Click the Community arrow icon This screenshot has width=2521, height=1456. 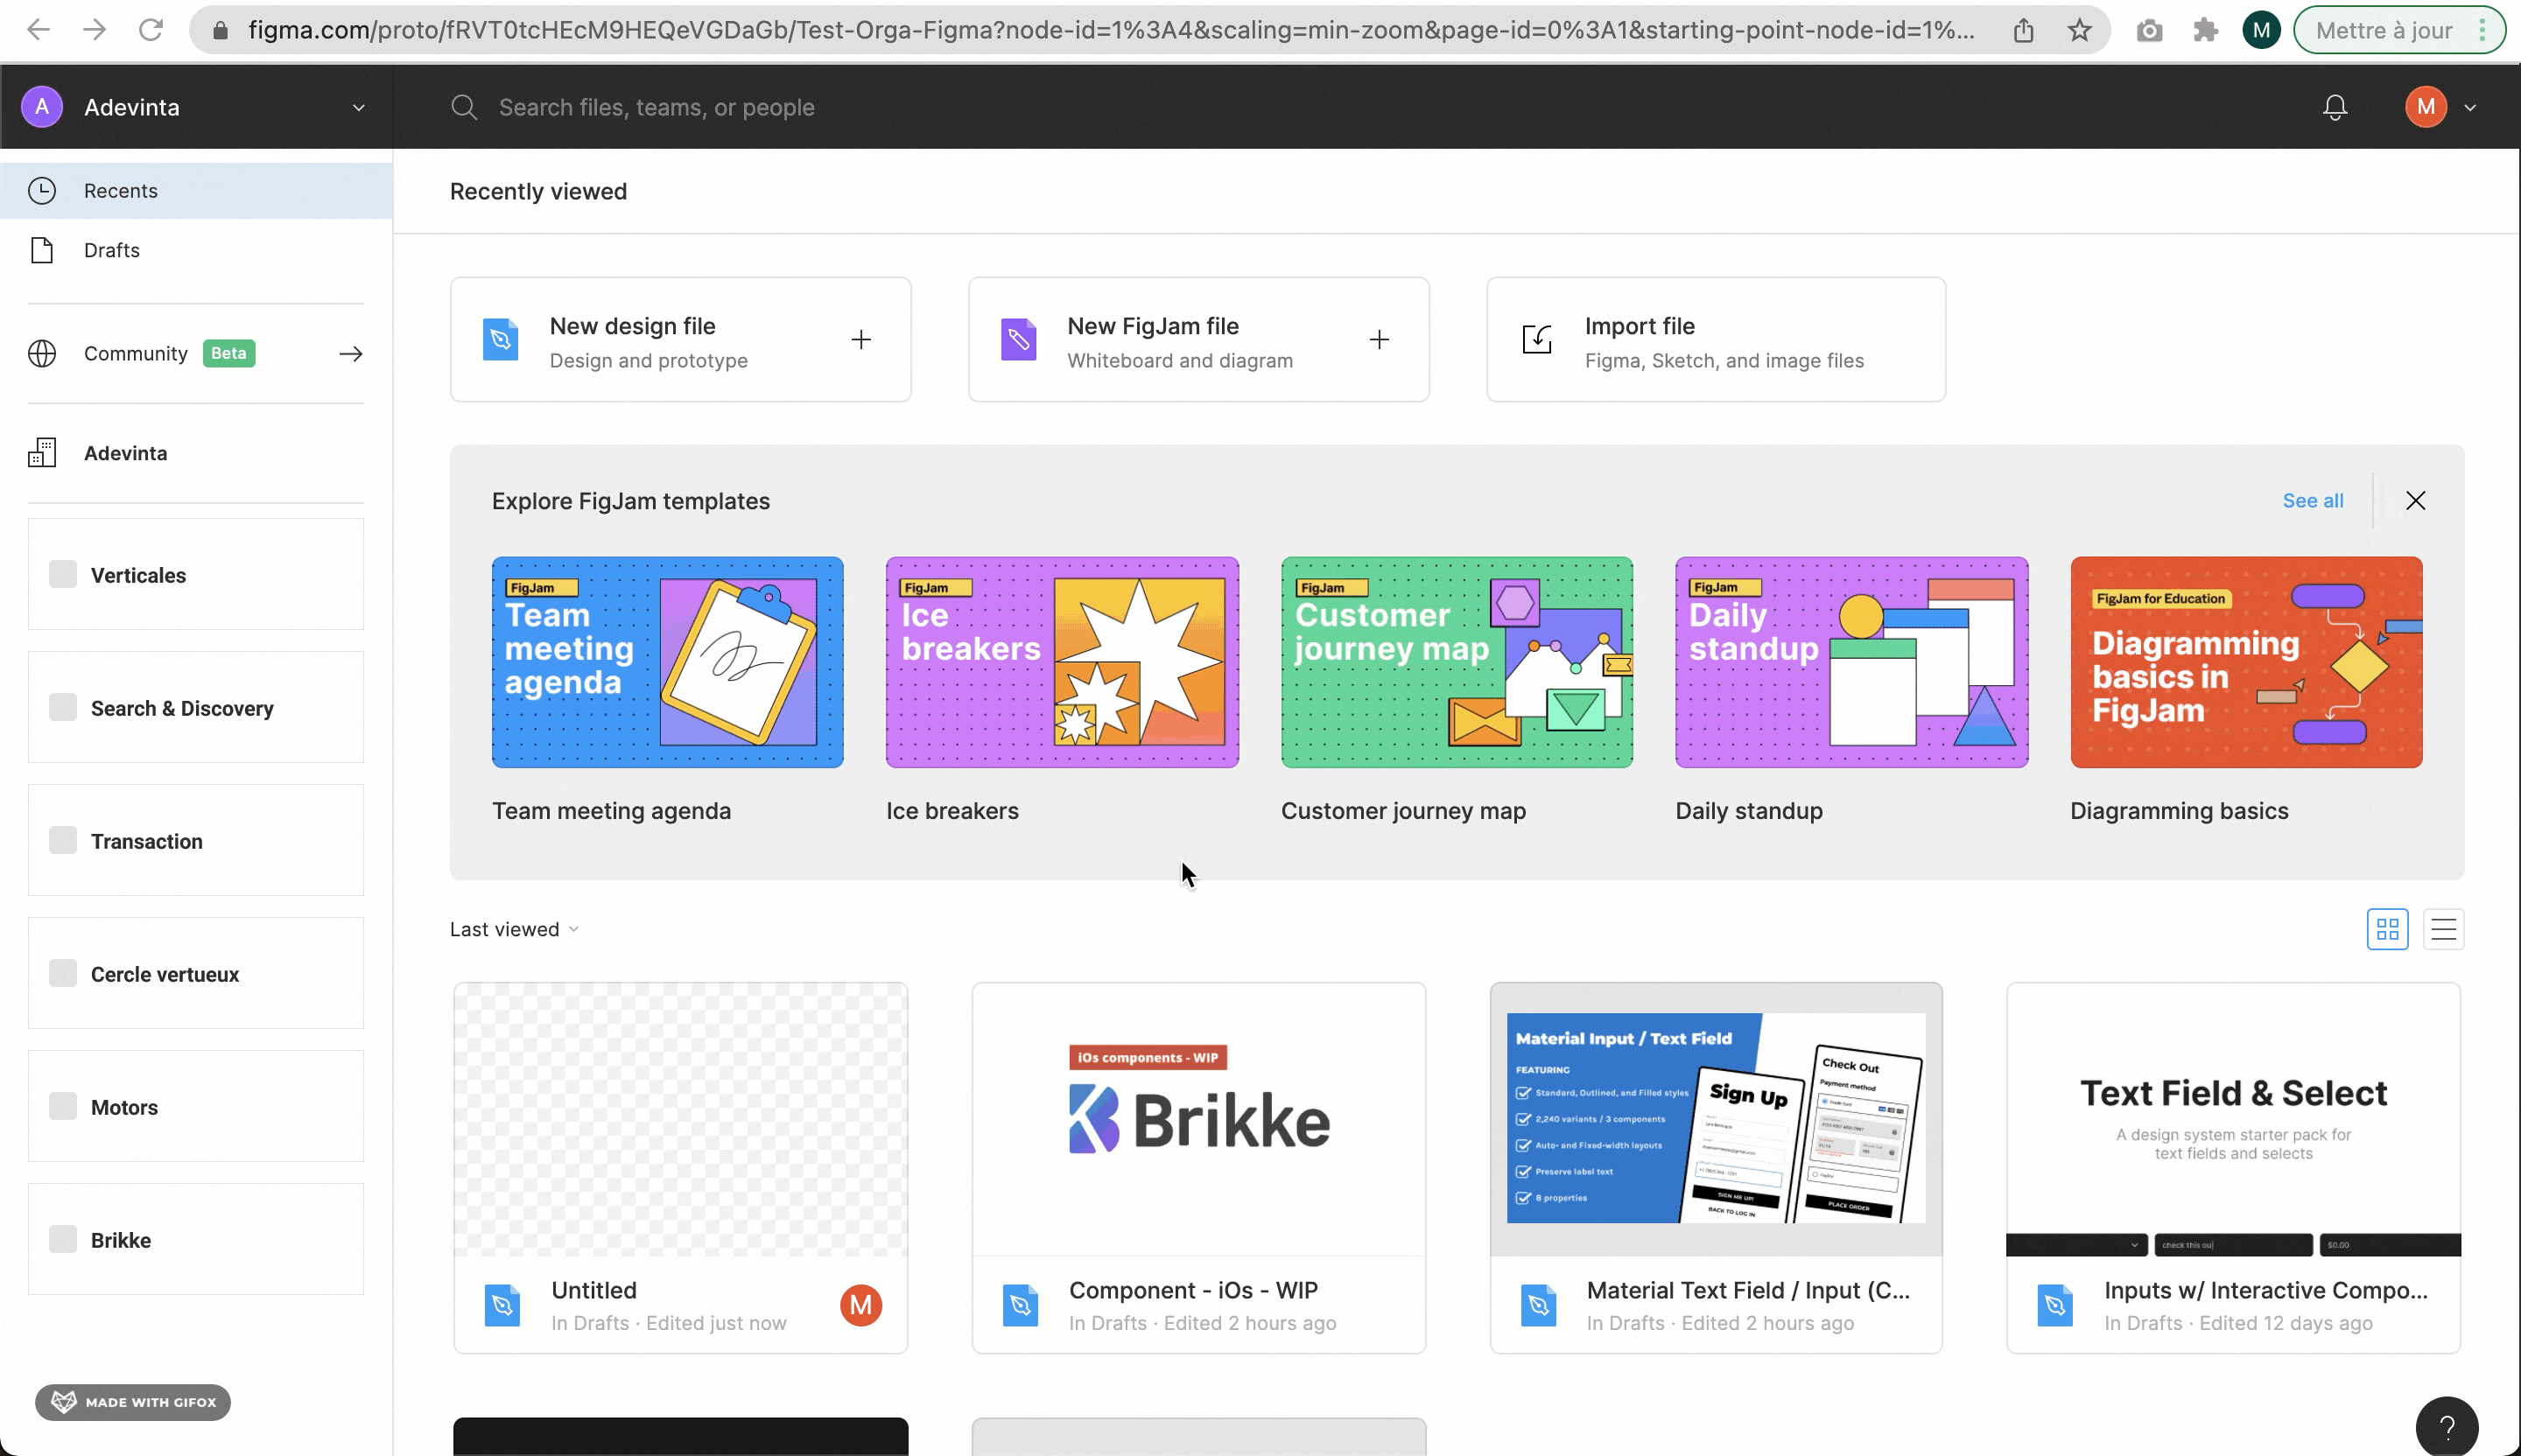tap(350, 353)
